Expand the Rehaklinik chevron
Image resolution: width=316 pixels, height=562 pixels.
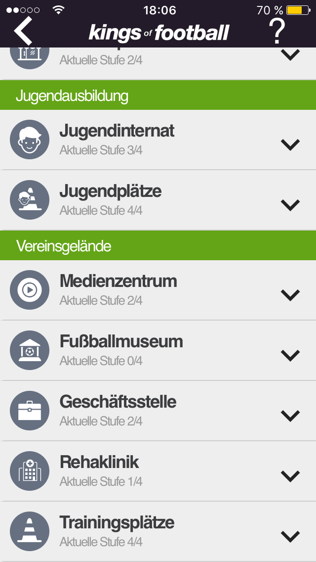(x=290, y=476)
